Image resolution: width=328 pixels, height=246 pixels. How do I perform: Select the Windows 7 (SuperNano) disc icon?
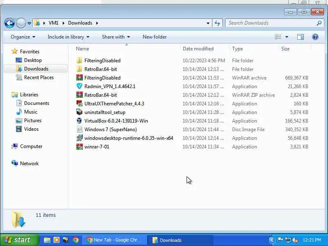[79, 129]
